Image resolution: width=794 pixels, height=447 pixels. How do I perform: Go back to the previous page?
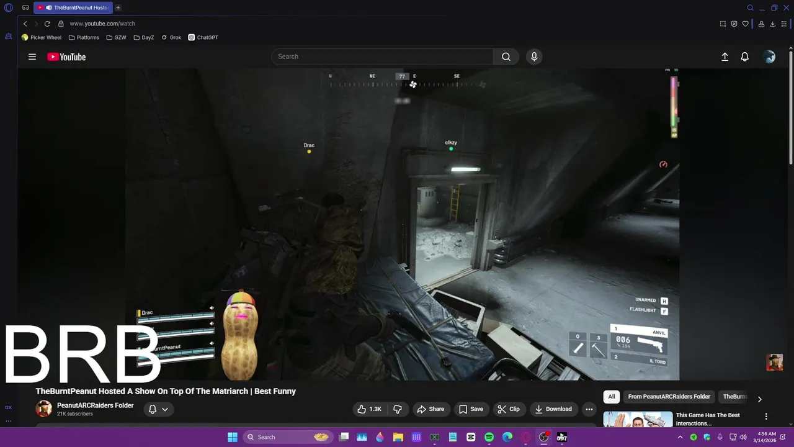[25, 24]
